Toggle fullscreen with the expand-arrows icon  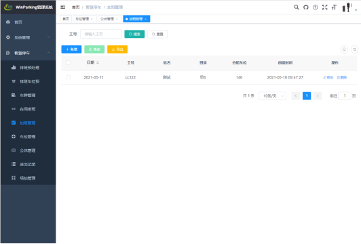(x=324, y=7)
